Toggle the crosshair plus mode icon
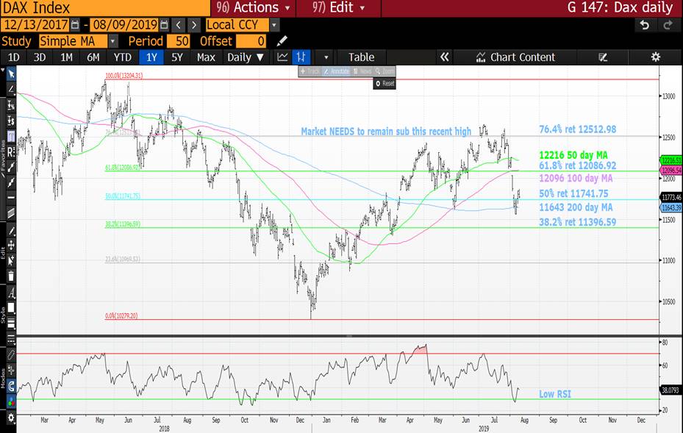The image size is (683, 433). tap(11, 371)
